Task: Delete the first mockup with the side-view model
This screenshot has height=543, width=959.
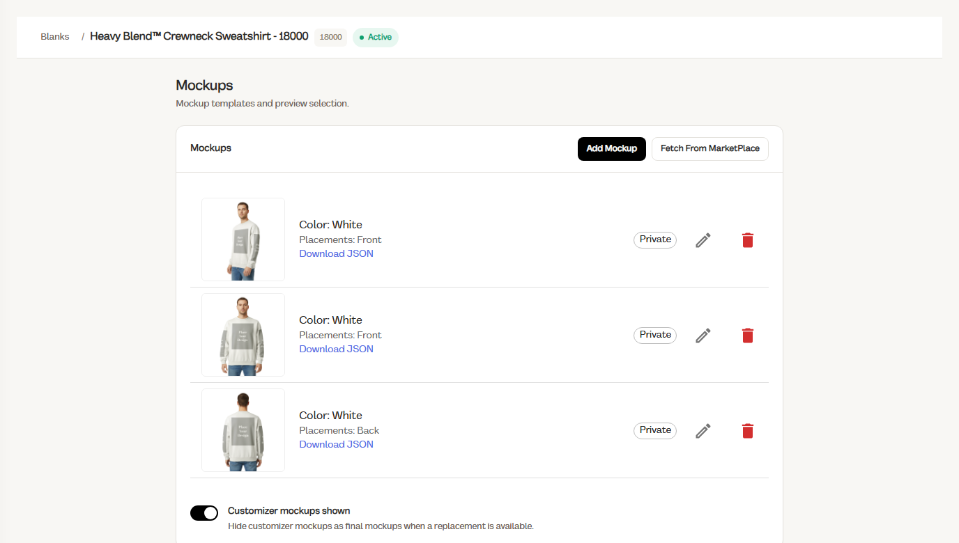Action: (748, 240)
